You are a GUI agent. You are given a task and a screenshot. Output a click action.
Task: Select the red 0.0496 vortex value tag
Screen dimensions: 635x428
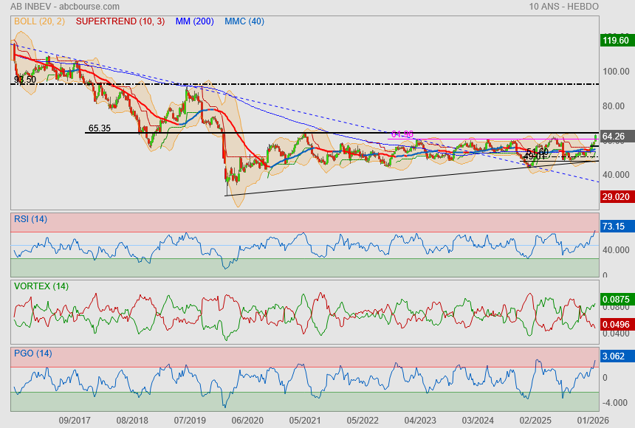[x=617, y=324]
